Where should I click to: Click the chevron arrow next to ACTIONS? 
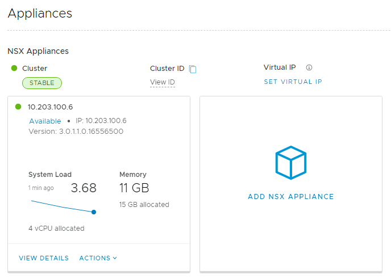point(115,258)
